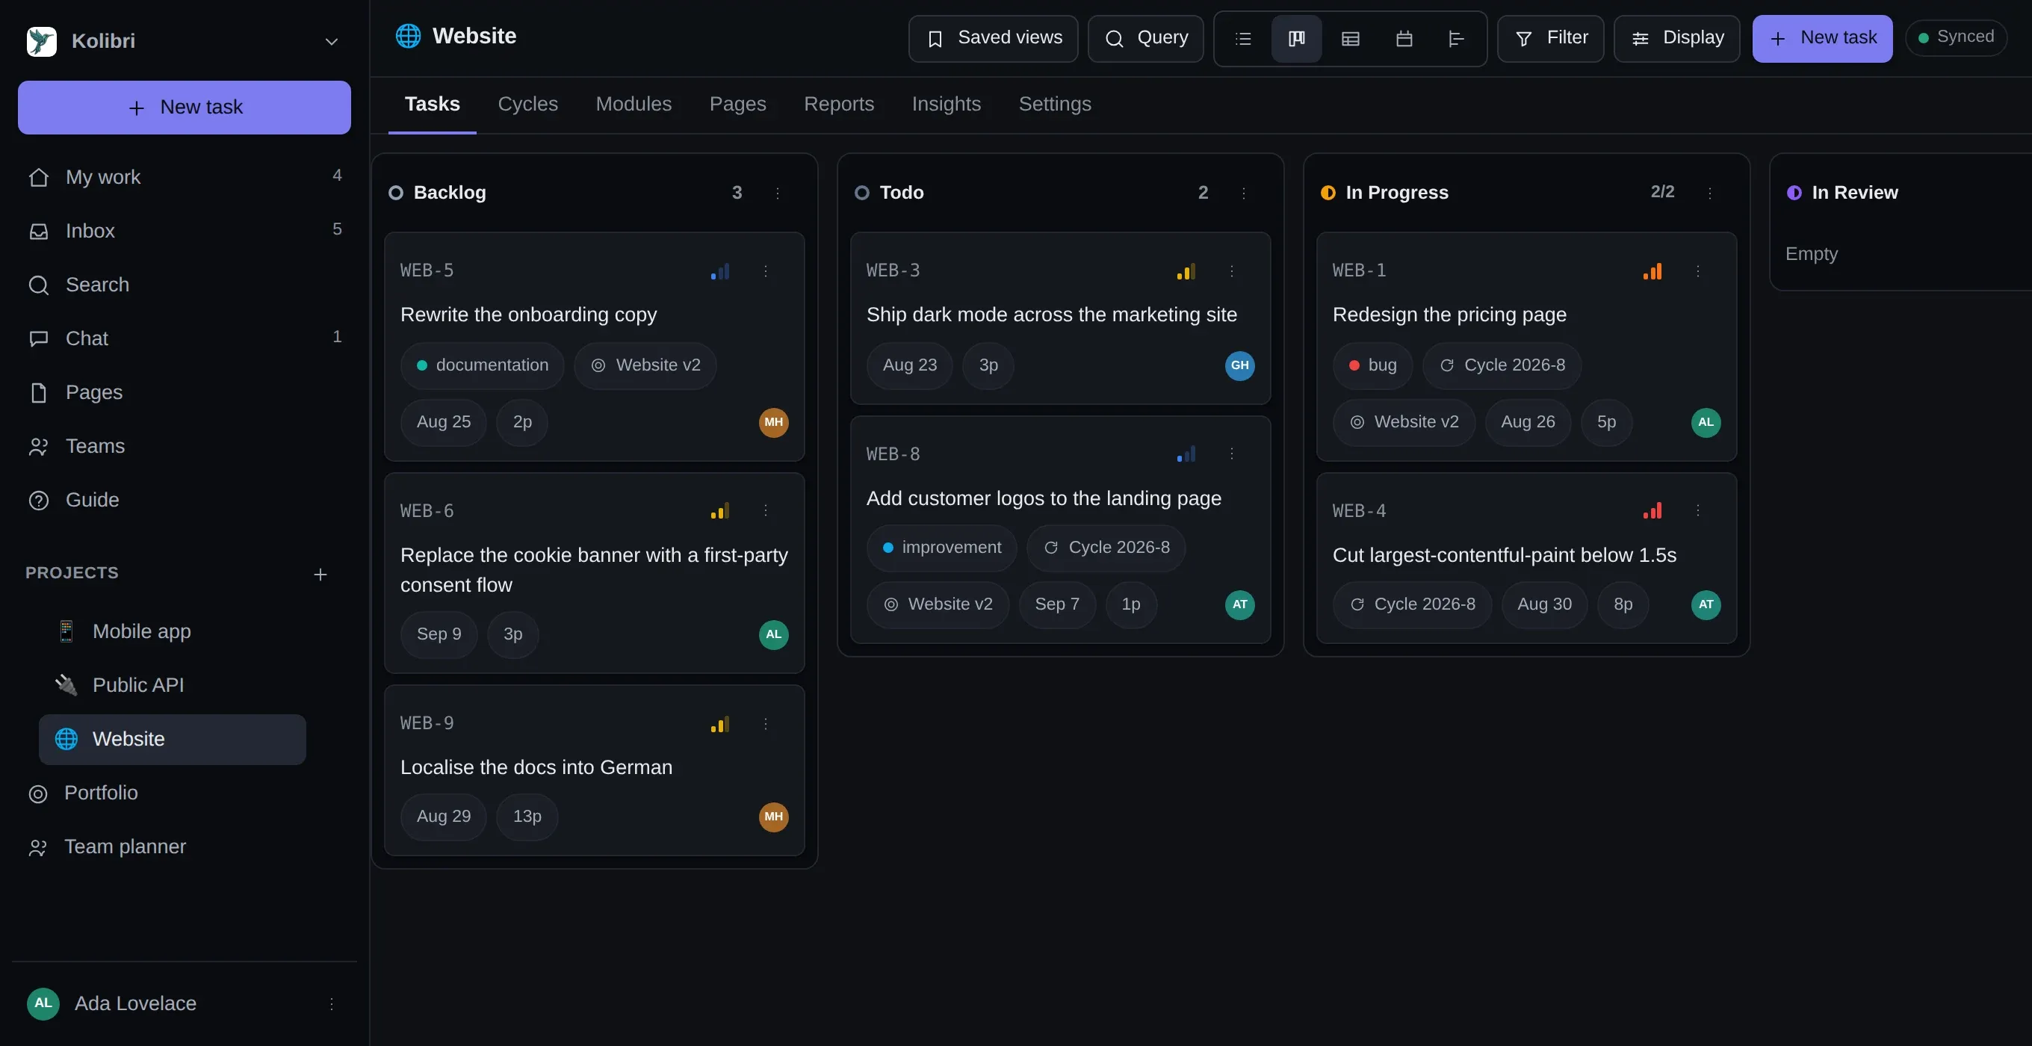The image size is (2032, 1046).
Task: Select the board view layout
Action: 1297,39
